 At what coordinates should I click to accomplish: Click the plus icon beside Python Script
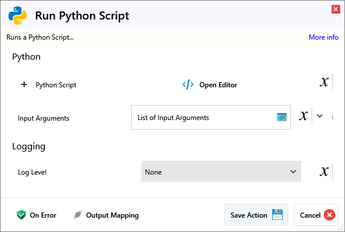pyautogui.click(x=24, y=84)
